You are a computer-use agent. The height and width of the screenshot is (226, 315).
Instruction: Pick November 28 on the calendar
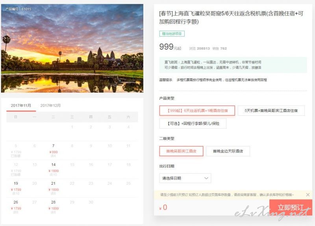(53, 207)
